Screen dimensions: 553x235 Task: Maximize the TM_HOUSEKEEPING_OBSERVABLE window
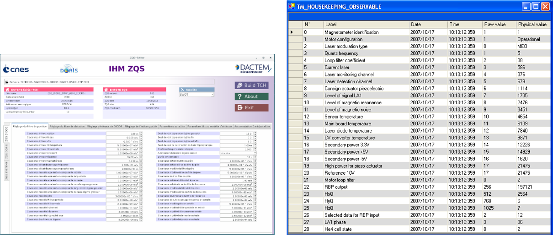click(536, 6)
